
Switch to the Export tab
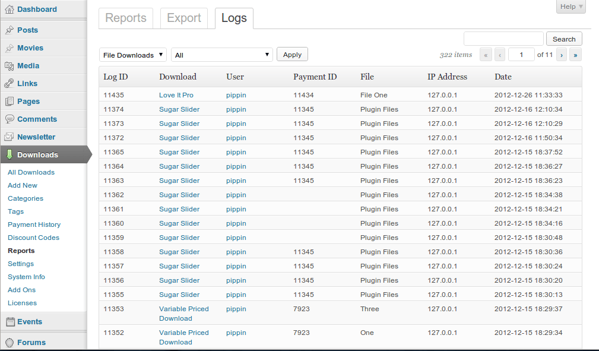tap(184, 18)
